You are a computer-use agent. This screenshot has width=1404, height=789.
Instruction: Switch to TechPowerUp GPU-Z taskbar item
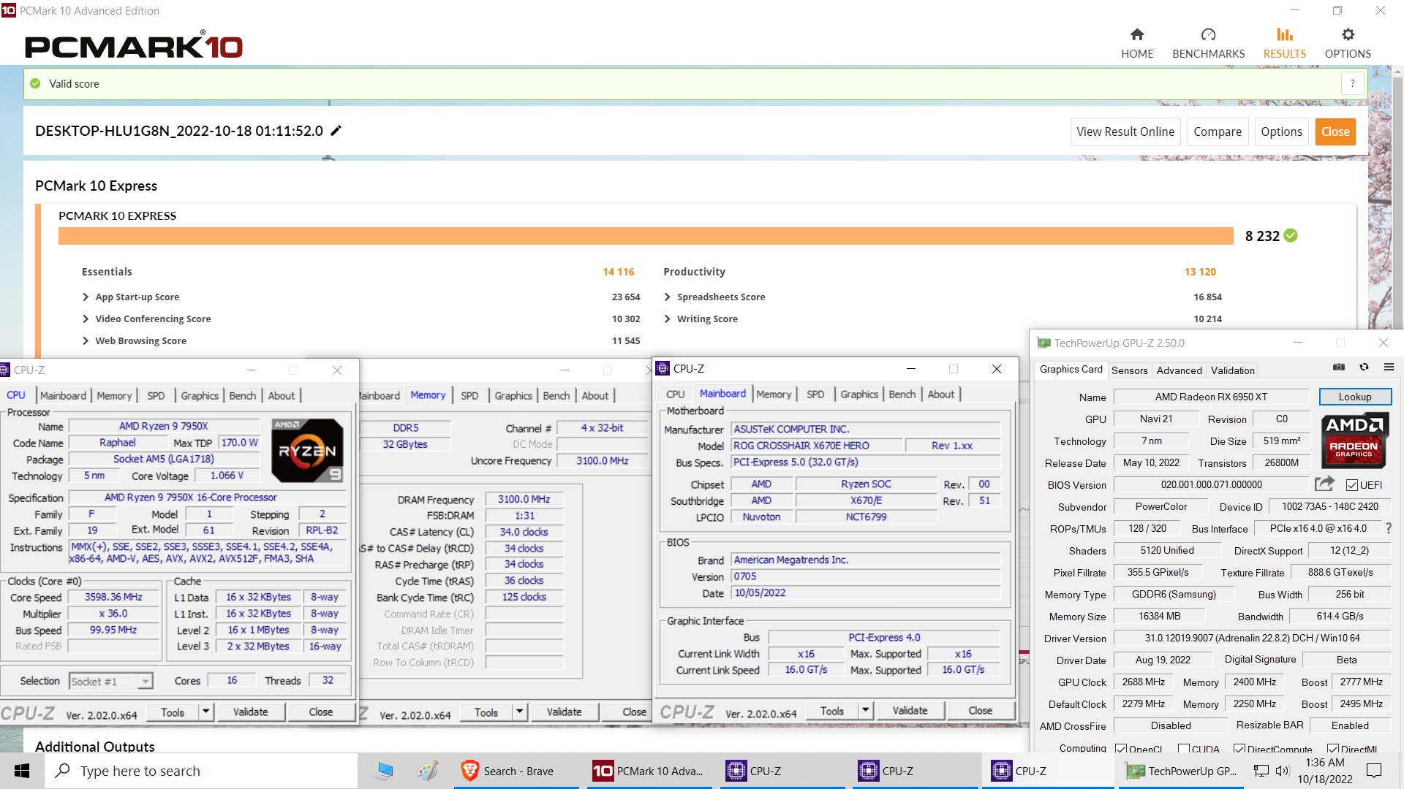1181,771
